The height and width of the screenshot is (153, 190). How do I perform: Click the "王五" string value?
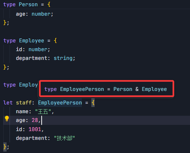43,112
